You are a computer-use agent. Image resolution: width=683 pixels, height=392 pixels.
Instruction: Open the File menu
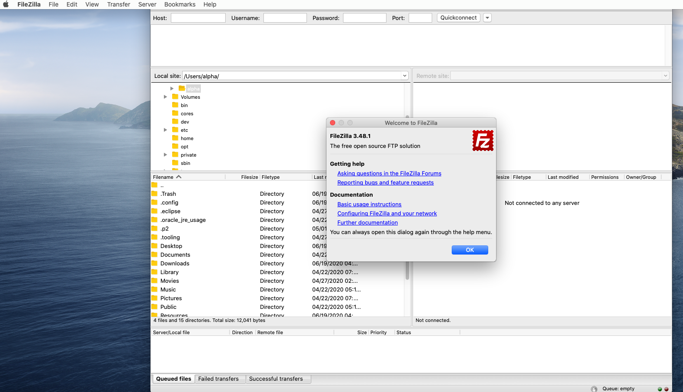[53, 4]
